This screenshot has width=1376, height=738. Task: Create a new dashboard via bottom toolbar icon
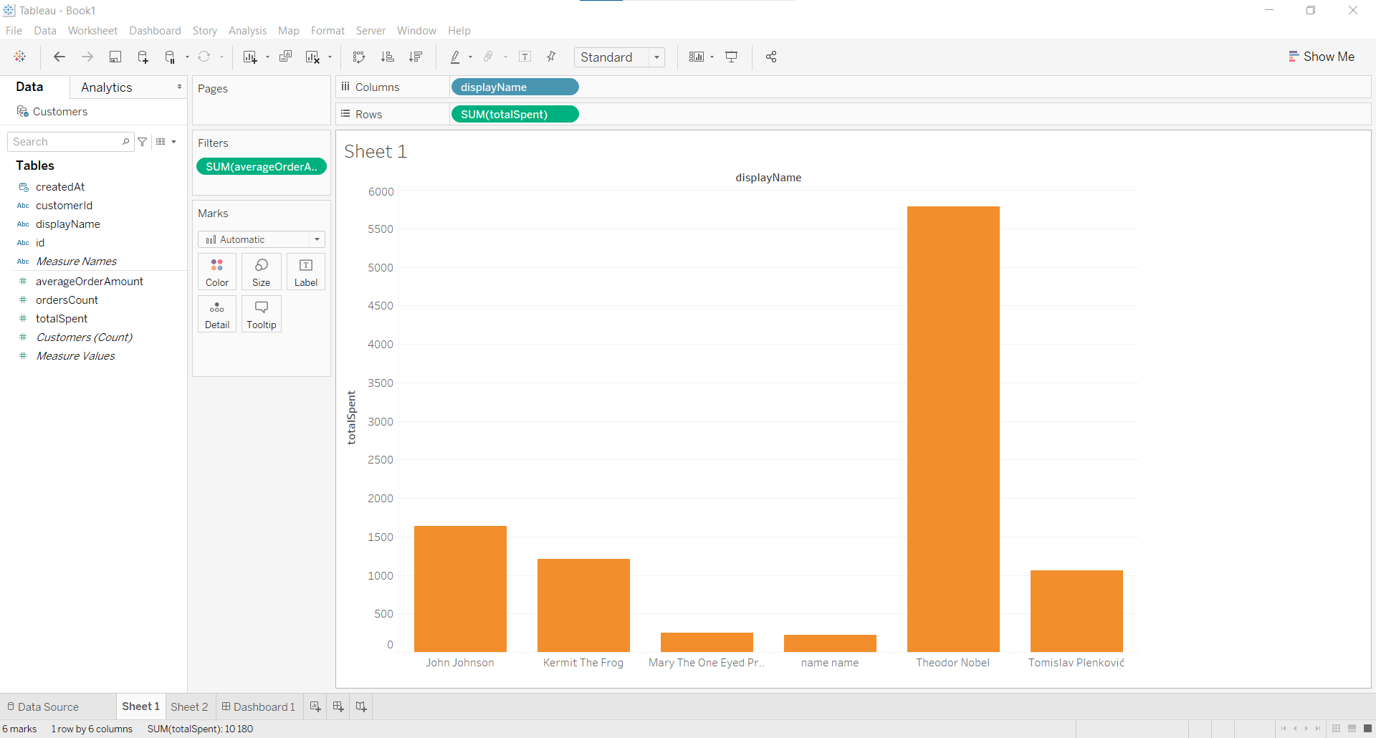pos(338,706)
